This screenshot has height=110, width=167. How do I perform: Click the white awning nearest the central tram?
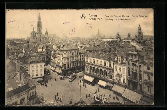click(89, 78)
